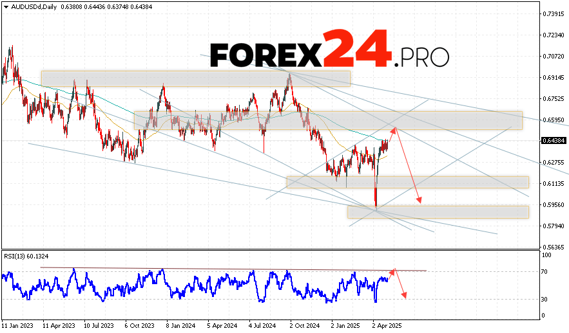This screenshot has height=333, width=569.
Task: Click the 0.61135 price axis label
Action: (554, 183)
